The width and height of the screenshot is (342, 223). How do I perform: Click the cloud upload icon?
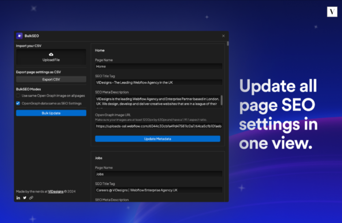(x=51, y=54)
